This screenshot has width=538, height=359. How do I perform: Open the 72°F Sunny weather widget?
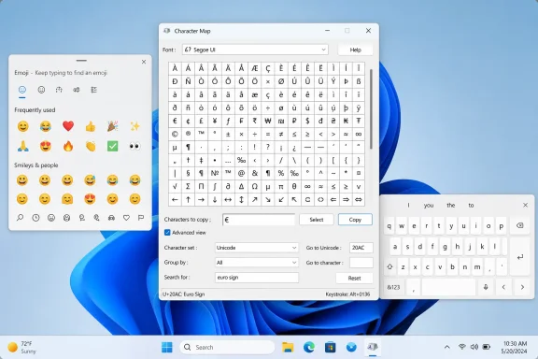(22, 348)
